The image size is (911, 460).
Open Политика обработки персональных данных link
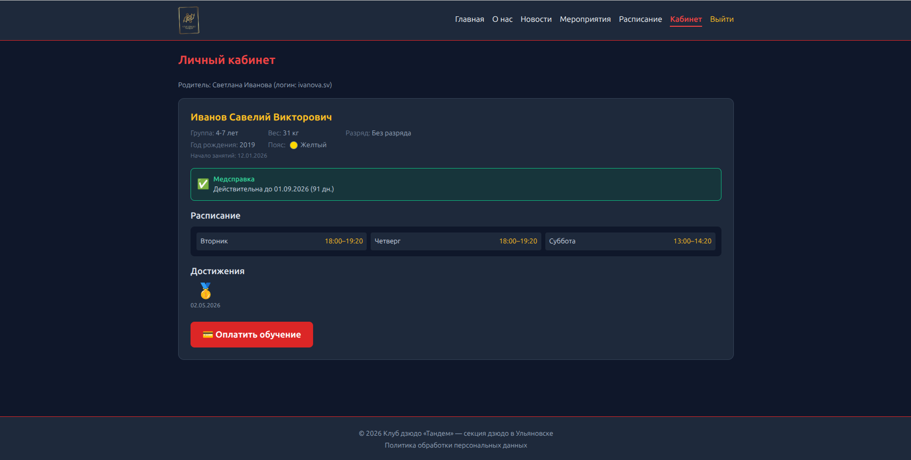pyautogui.click(x=455, y=445)
